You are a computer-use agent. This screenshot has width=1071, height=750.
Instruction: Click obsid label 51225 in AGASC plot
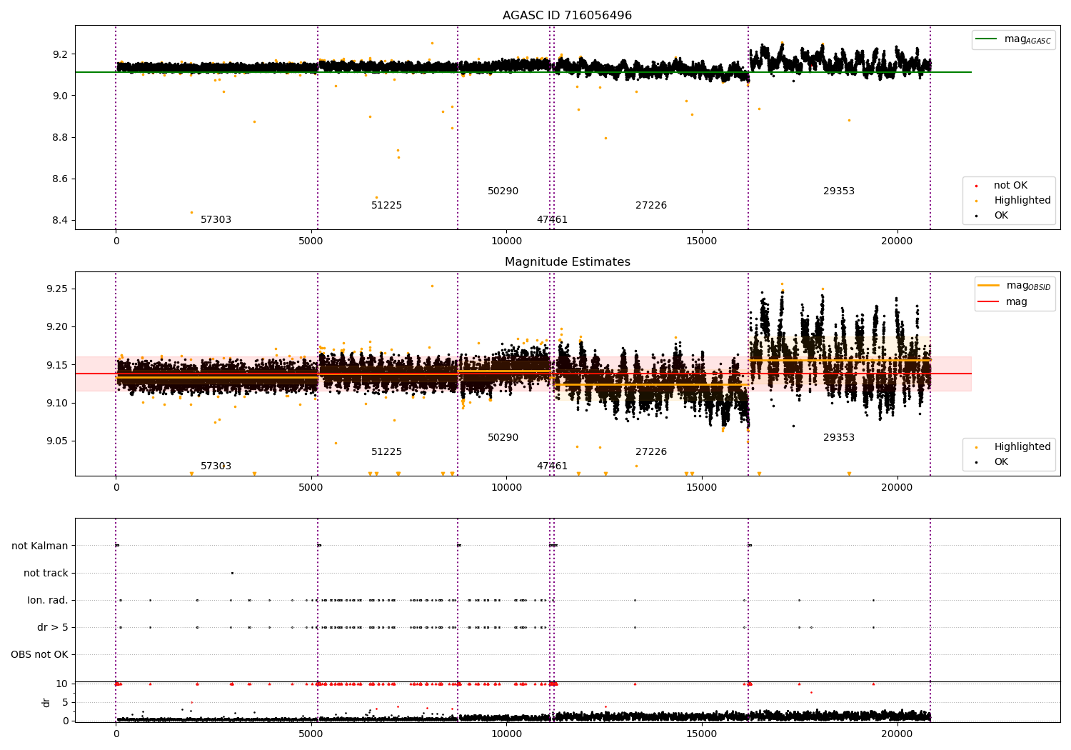[386, 206]
